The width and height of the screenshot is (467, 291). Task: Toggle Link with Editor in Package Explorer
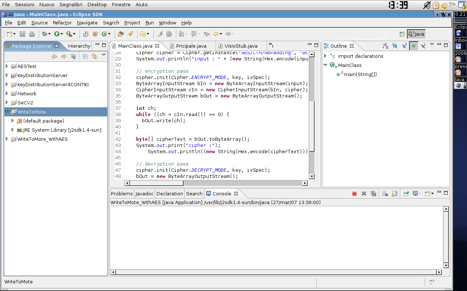94,56
